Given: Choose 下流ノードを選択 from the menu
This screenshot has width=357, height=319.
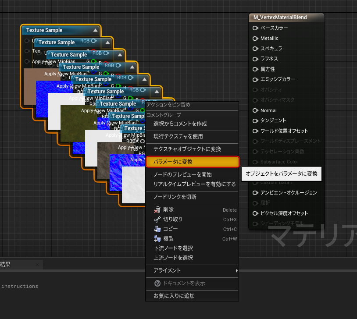Looking at the screenshot, I should coord(192,248).
